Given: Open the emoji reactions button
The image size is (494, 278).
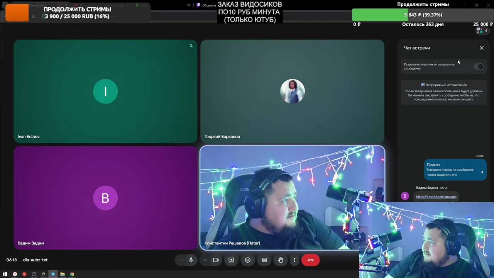Looking at the screenshot, I should point(248,260).
